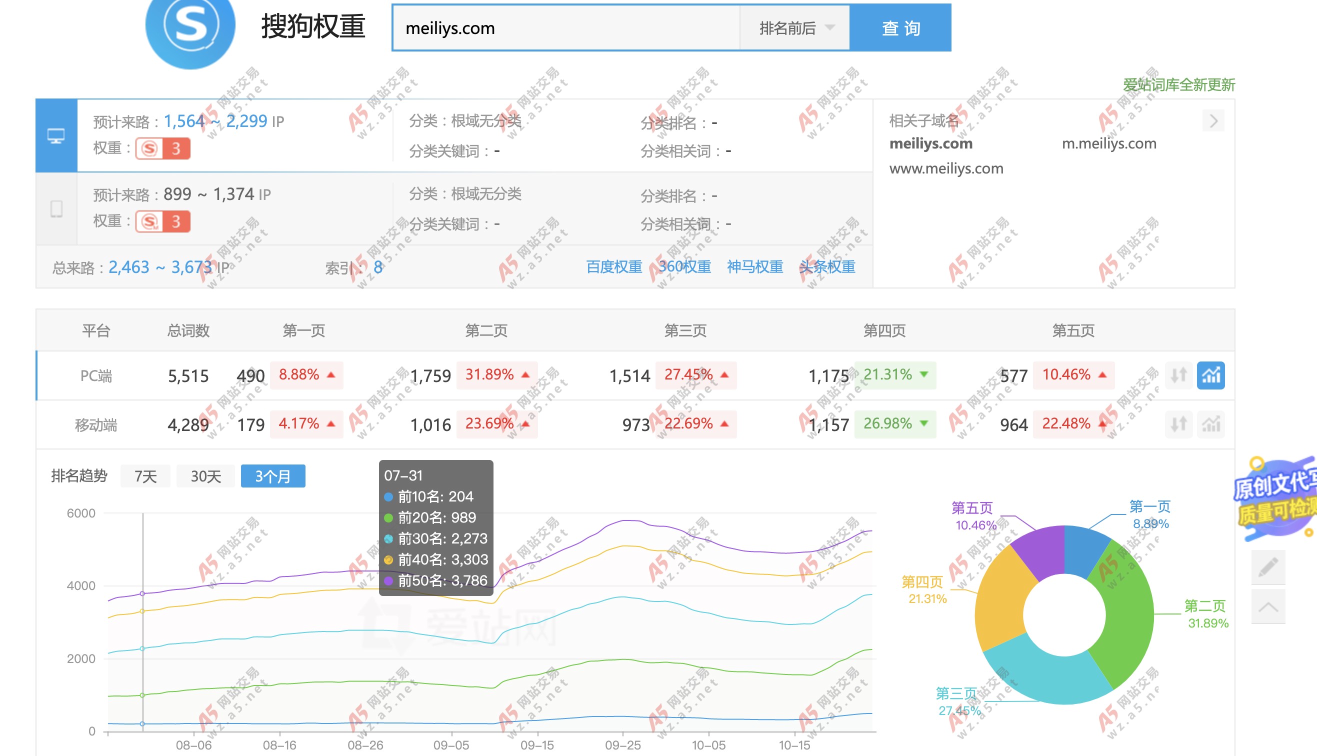Open the 爱站词库全新更新 link
The width and height of the screenshot is (1317, 756).
tap(1178, 84)
